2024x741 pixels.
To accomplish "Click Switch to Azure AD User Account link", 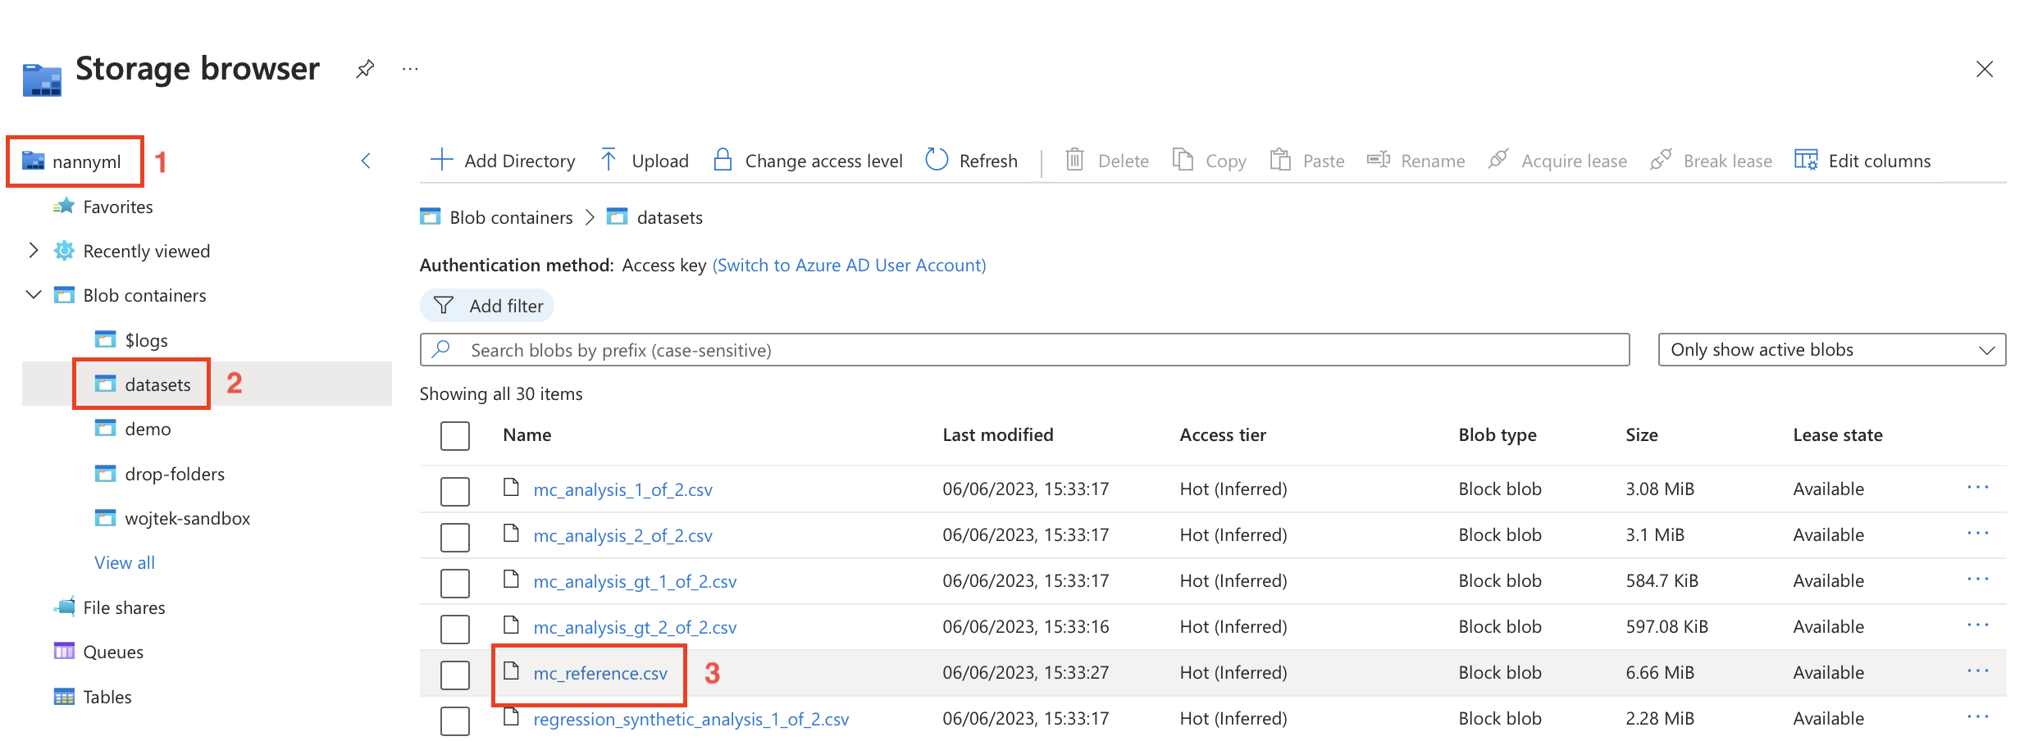I will [849, 266].
